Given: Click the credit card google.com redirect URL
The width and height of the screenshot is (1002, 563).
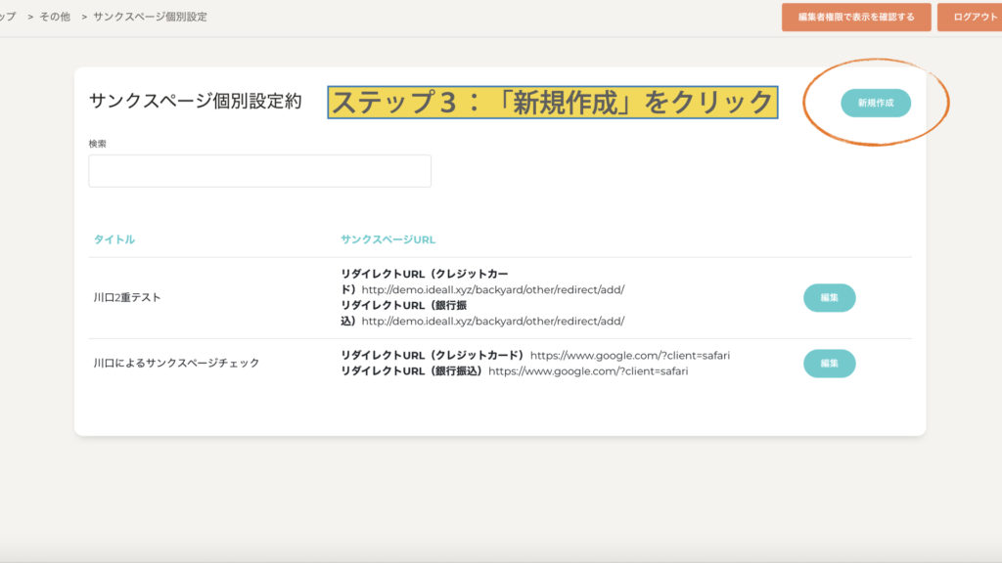Looking at the screenshot, I should click(630, 355).
